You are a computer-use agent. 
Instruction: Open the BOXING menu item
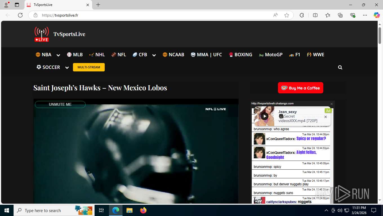tap(241, 55)
